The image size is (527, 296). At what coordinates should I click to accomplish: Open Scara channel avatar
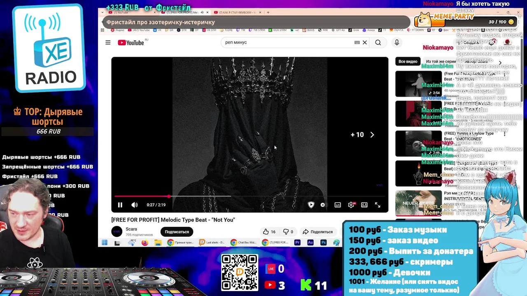[117, 231]
